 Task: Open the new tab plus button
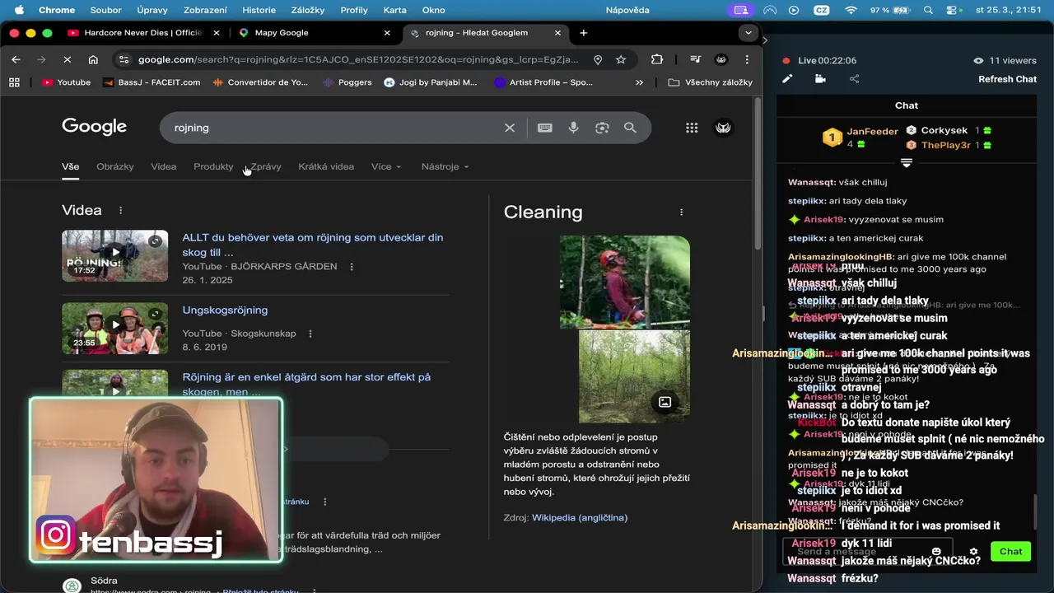[584, 33]
